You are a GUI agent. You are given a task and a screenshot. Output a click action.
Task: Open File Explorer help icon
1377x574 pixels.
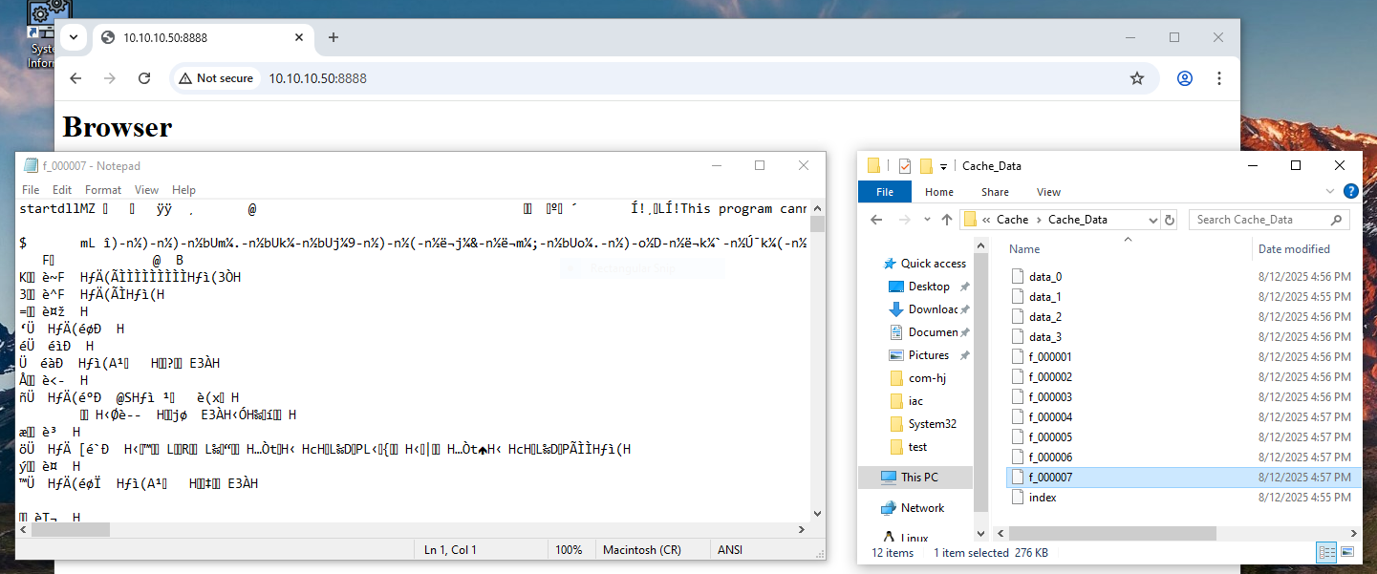coord(1350,191)
